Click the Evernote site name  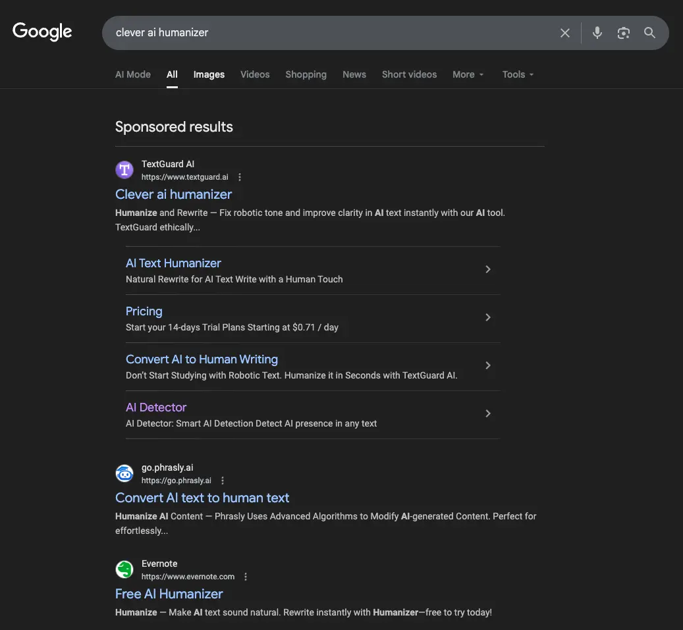point(159,564)
